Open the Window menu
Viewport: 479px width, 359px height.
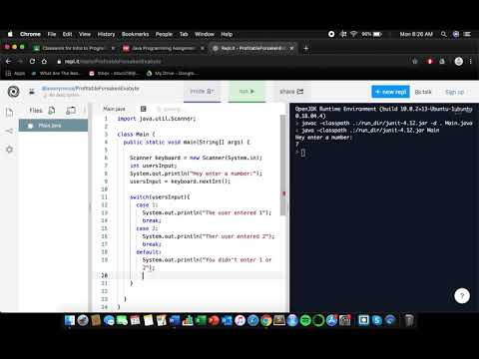205,34
